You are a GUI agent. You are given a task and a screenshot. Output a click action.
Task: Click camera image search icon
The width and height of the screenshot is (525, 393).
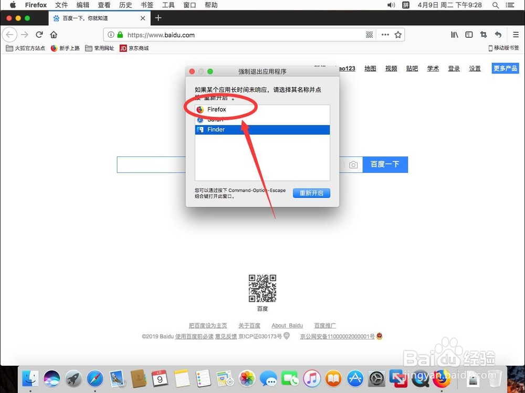(x=353, y=165)
